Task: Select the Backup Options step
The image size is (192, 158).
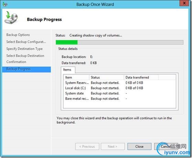Action: [x=18, y=35]
